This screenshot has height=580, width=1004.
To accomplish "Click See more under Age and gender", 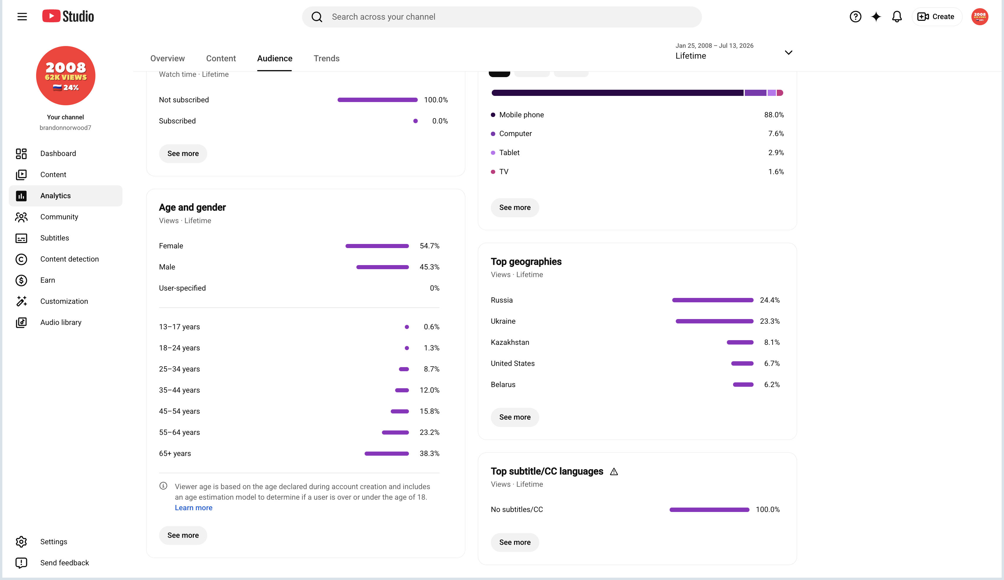I will (x=183, y=535).
